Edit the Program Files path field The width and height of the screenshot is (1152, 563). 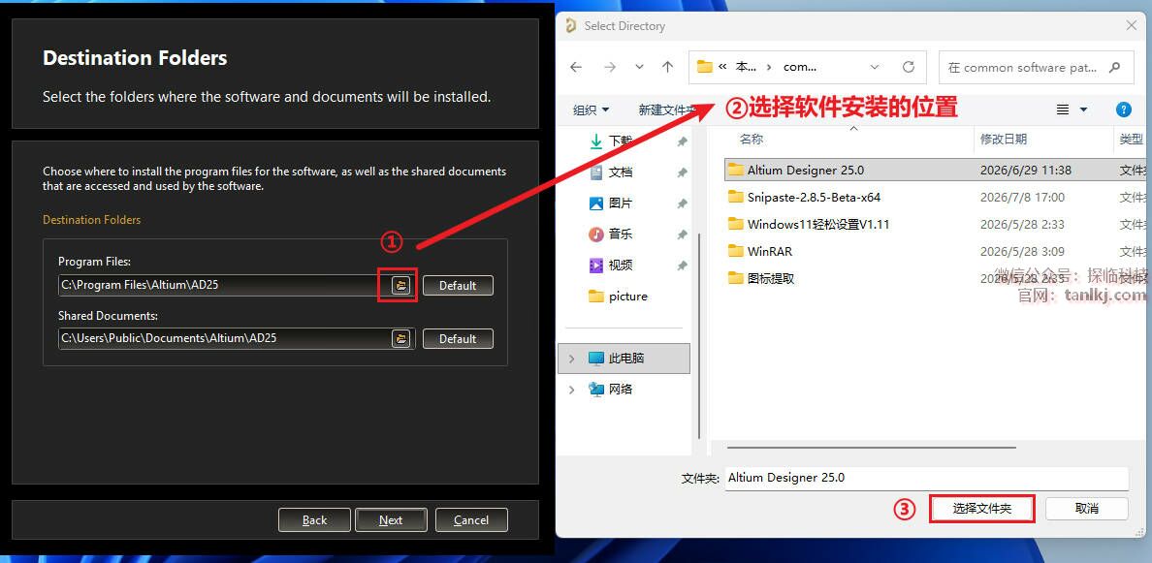coord(223,286)
